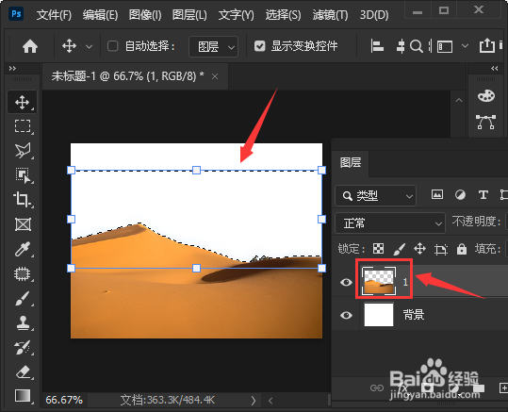508x412 pixels.
Task: Select the Move tool in the toolbox
Action: [x=22, y=102]
